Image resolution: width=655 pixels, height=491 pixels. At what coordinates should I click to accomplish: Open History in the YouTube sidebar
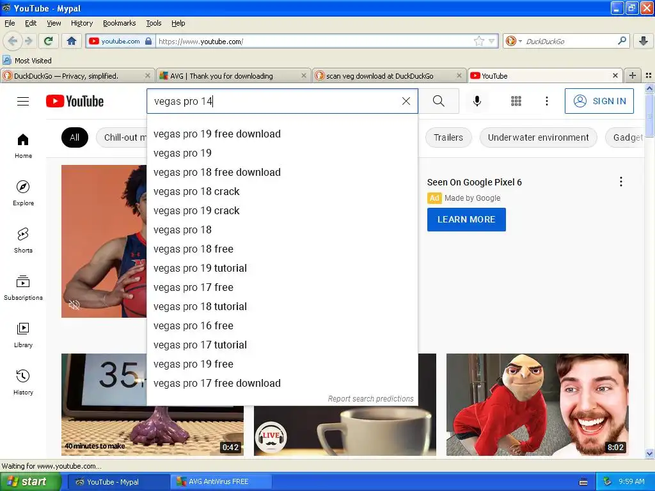pyautogui.click(x=24, y=382)
